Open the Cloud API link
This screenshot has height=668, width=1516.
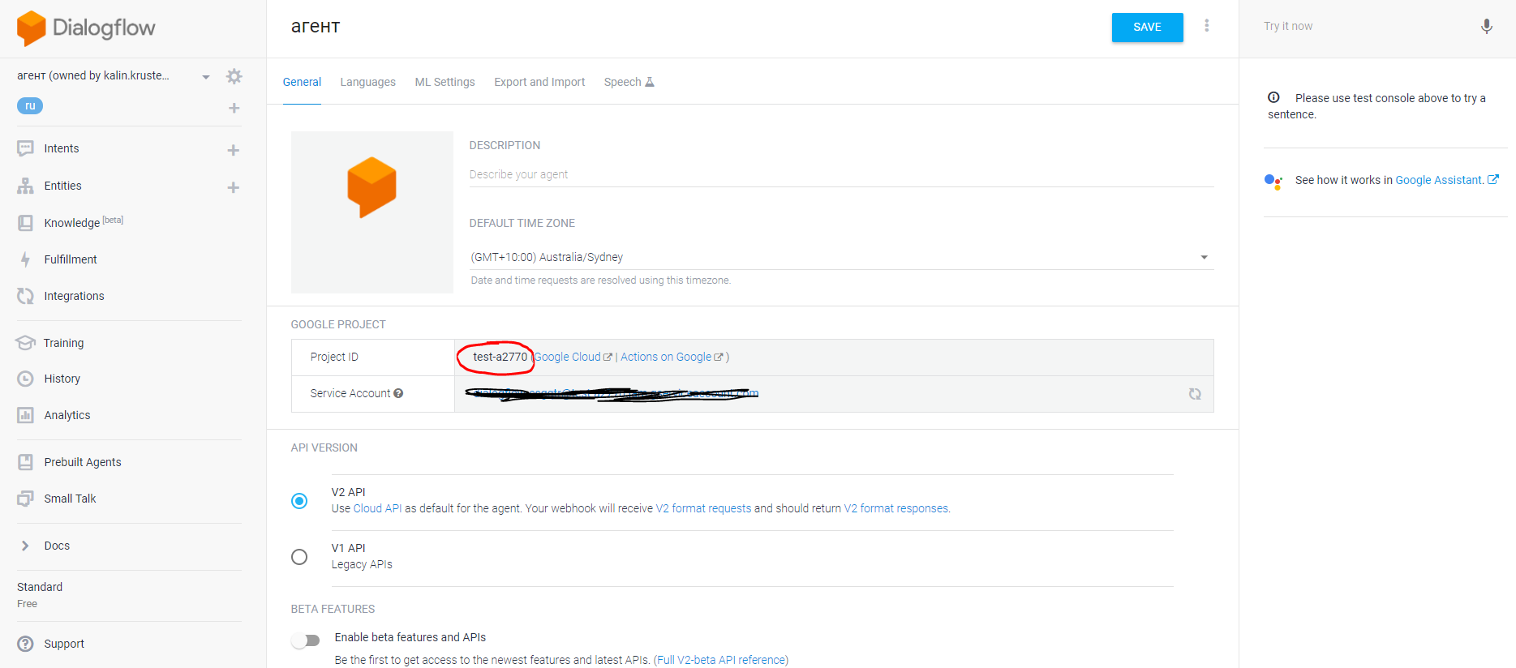pyautogui.click(x=377, y=508)
